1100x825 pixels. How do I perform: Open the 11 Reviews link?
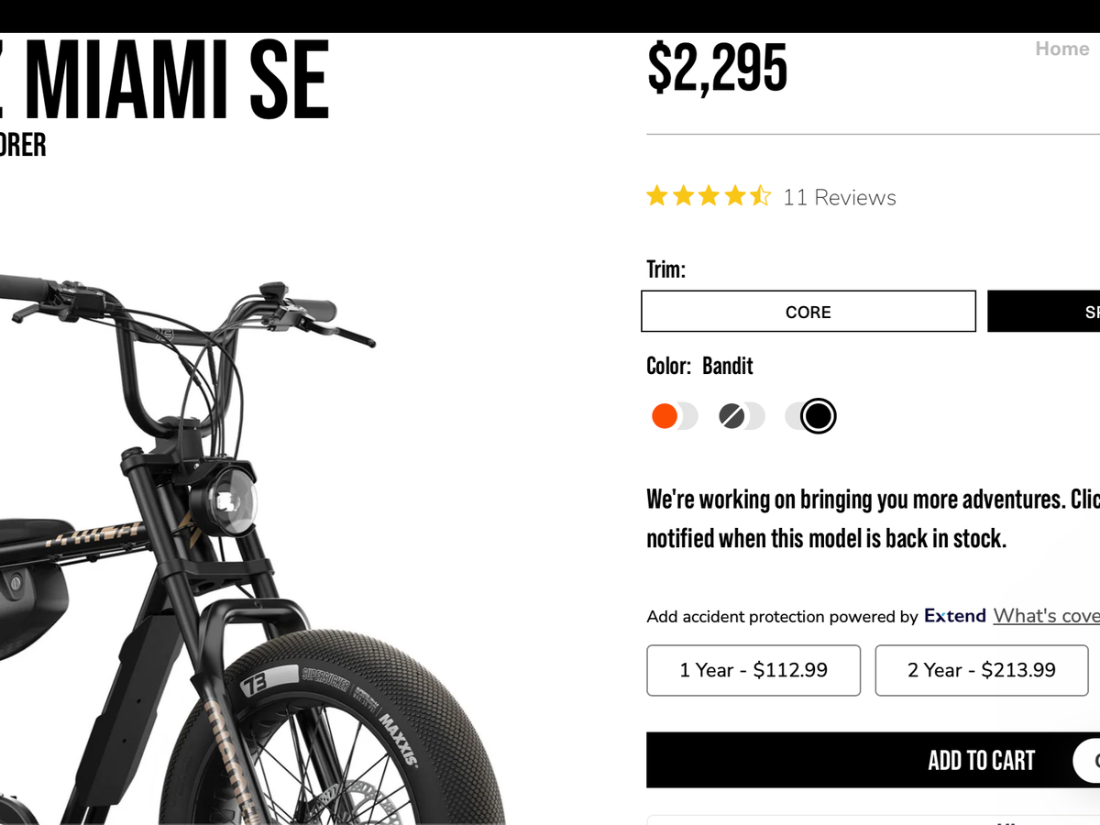(x=839, y=197)
